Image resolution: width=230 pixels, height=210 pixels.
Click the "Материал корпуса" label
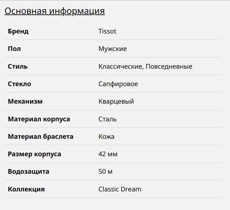pyautogui.click(x=39, y=119)
